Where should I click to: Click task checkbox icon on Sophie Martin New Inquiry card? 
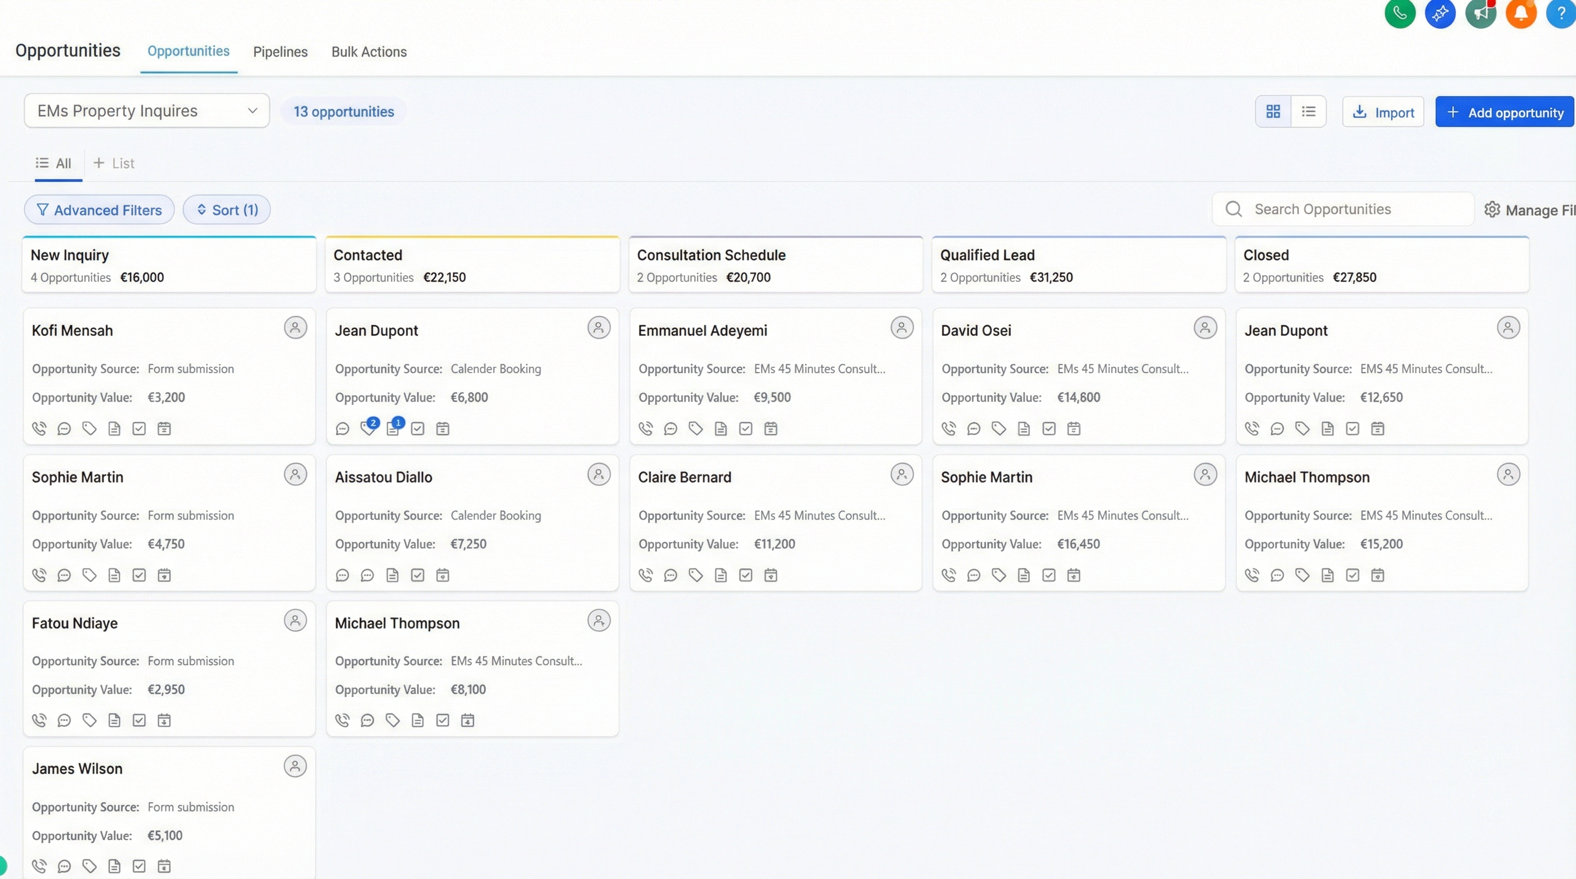click(139, 575)
